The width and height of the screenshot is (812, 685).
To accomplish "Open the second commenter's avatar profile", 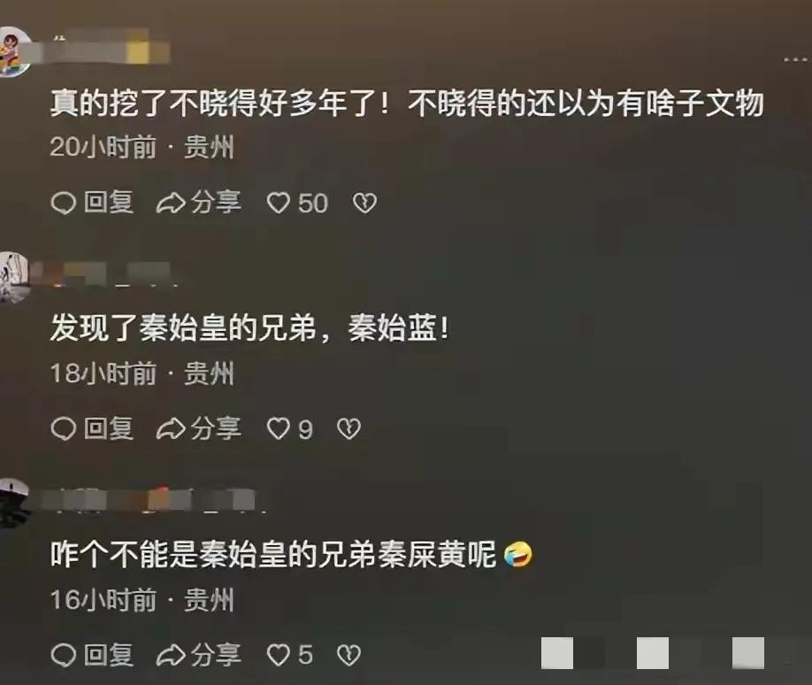I will tap(13, 277).
